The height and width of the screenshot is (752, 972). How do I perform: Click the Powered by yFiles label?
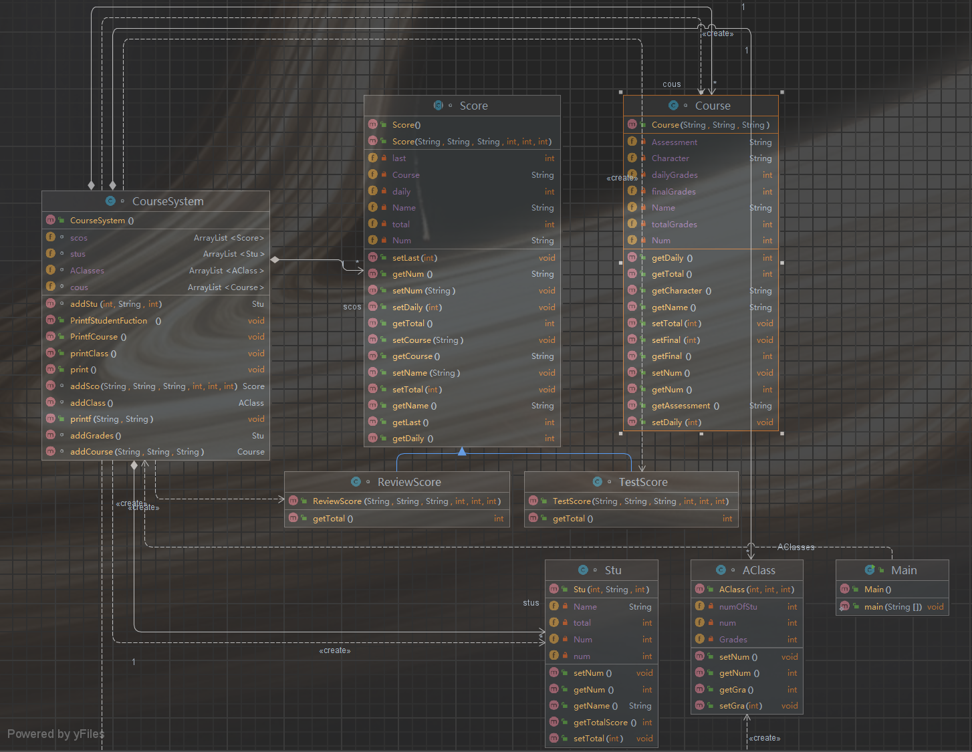56,734
